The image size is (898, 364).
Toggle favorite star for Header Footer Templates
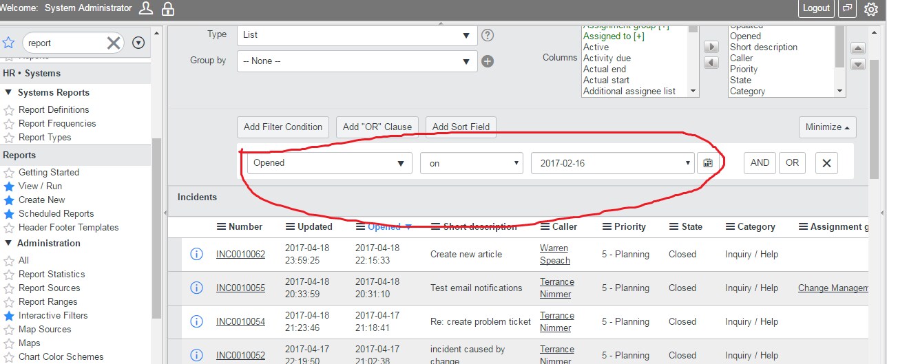coord(9,228)
